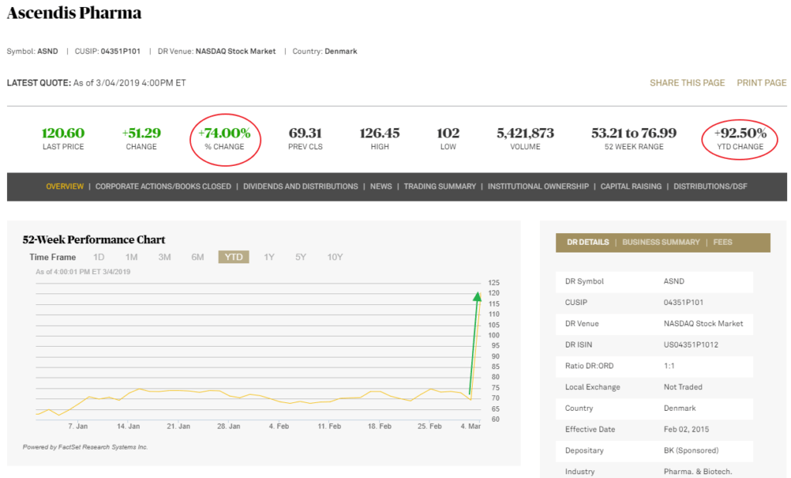Click the Share This Page link
Image resolution: width=791 pixels, height=478 pixels.
click(x=687, y=83)
